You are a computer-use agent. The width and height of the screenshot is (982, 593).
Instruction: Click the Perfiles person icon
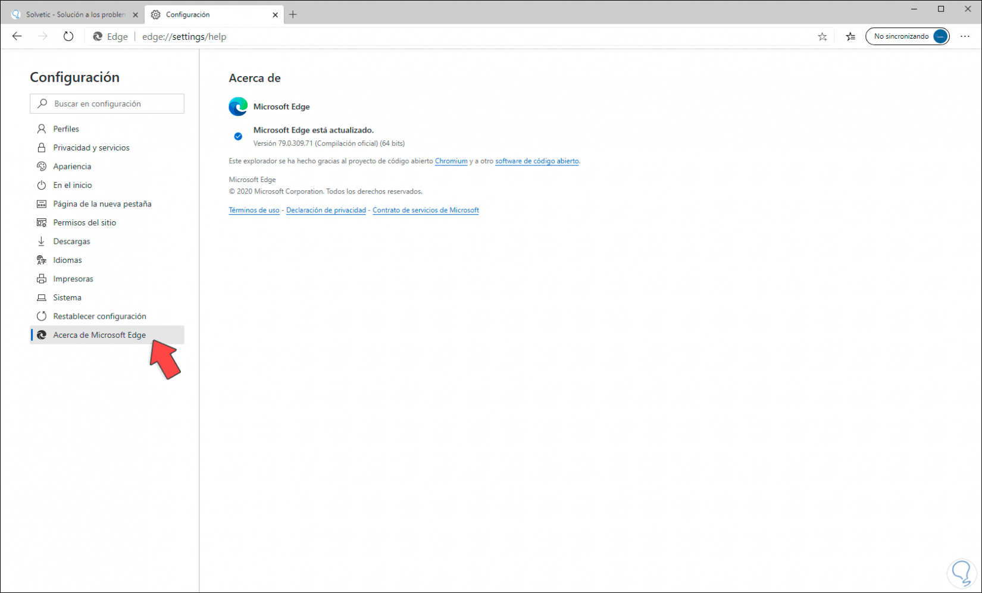(42, 128)
